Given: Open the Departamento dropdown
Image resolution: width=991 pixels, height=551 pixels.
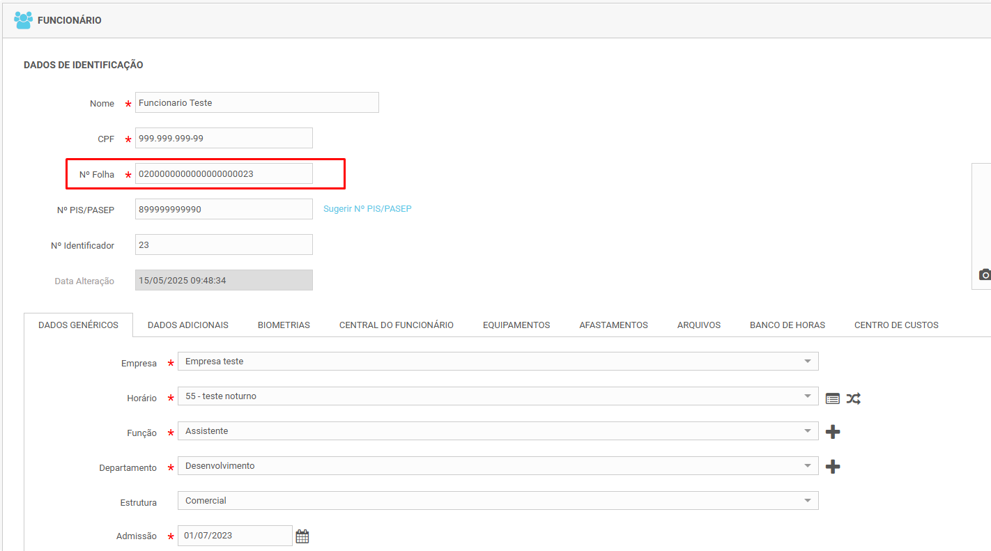Looking at the screenshot, I should [x=807, y=466].
